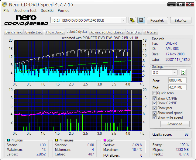Screen dimensions: 196x160
Task: Uncheck Show C2/PIF
Action: click(x=154, y=103)
